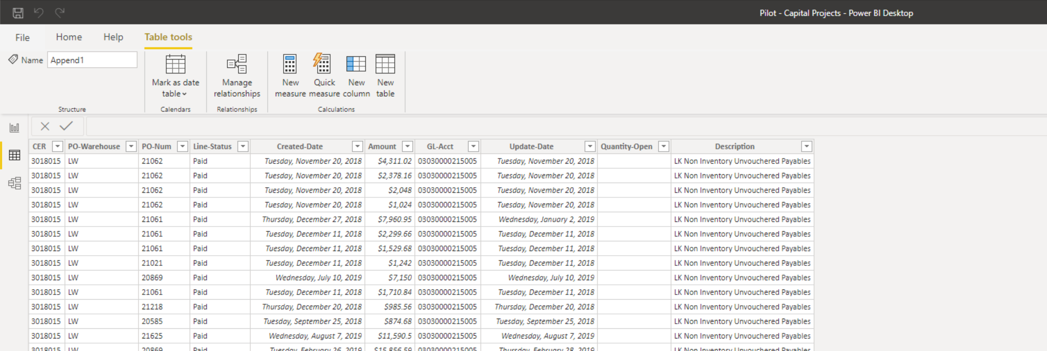Select the GL-Acct column header

[x=440, y=147]
